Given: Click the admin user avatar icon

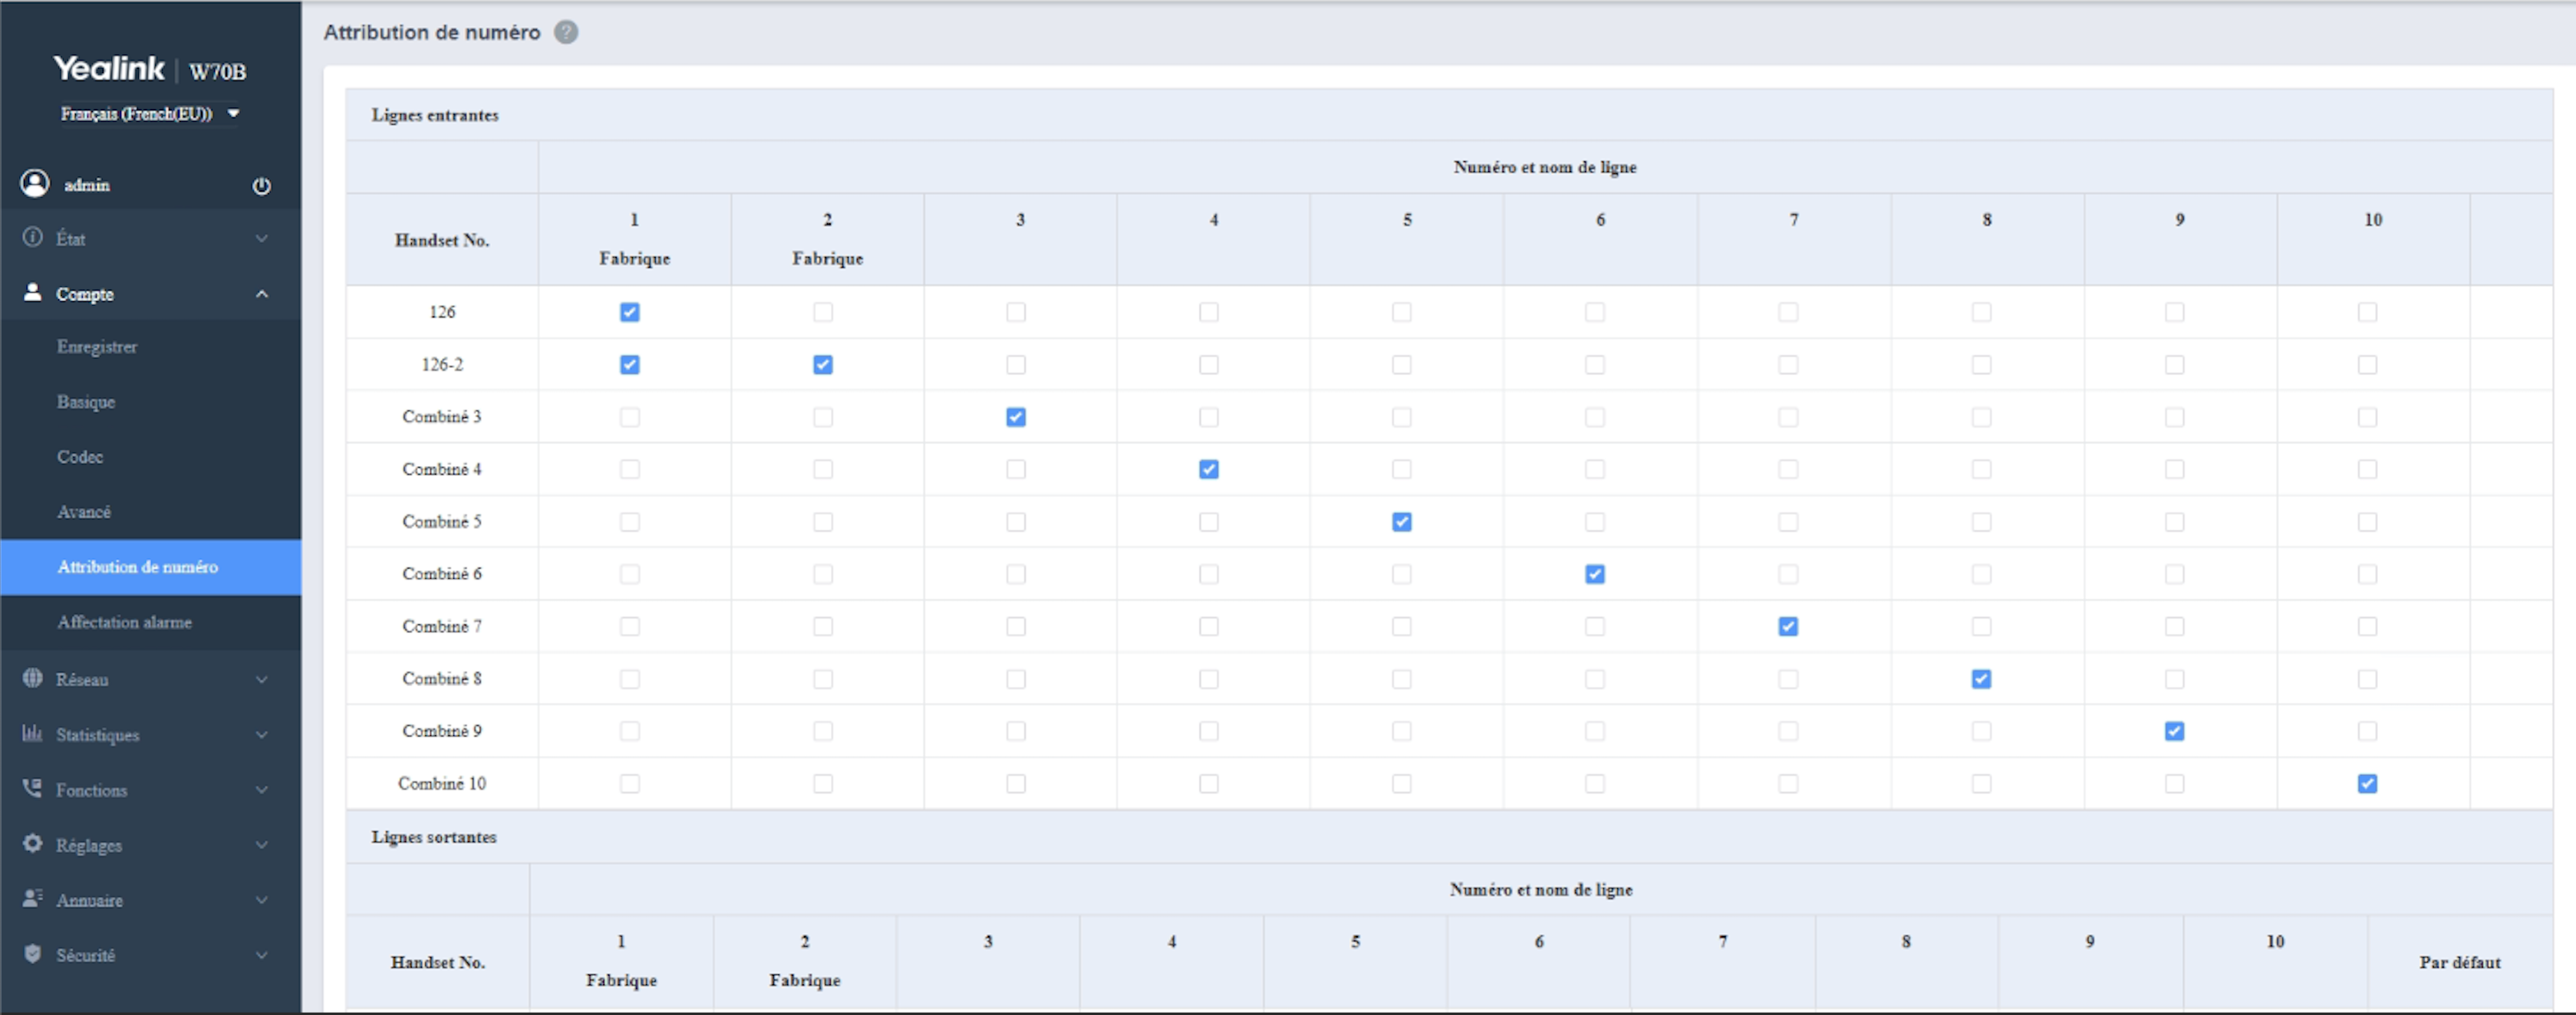Looking at the screenshot, I should click(34, 184).
